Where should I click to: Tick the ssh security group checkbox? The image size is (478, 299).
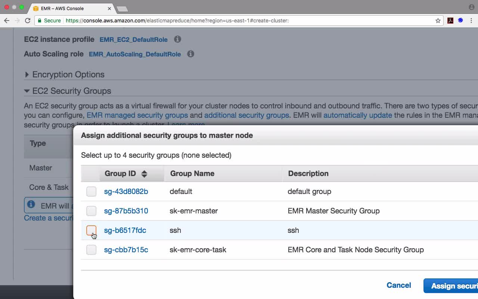91,230
